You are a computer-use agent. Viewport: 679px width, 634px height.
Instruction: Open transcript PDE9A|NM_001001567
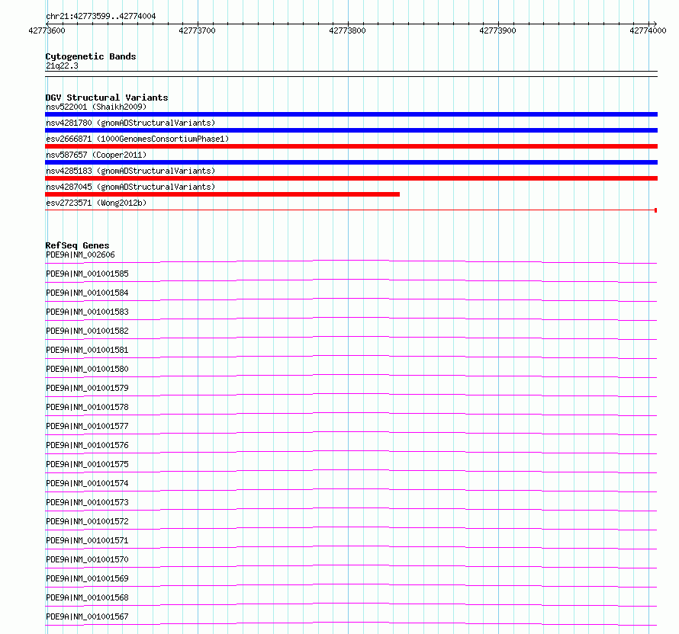click(x=87, y=616)
